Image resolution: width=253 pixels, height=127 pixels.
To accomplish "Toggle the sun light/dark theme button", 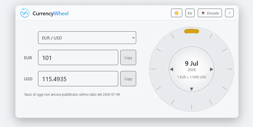I will click(177, 13).
